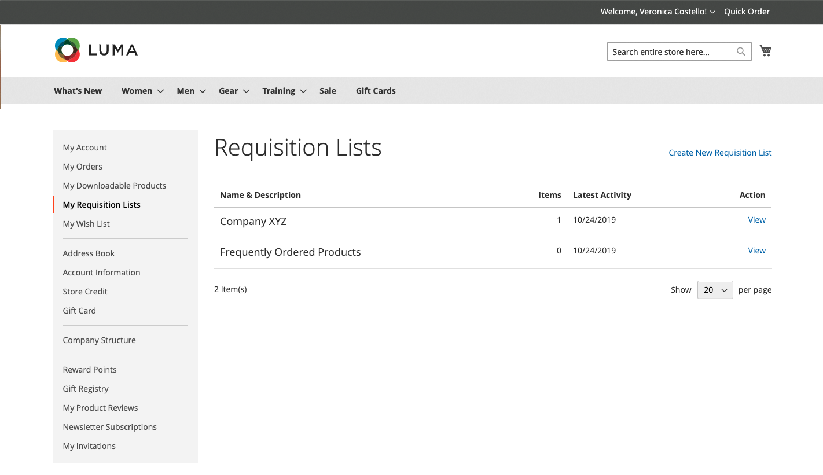This screenshot has width=823, height=475.
Task: View the Company XYZ requisition list
Action: (x=756, y=220)
